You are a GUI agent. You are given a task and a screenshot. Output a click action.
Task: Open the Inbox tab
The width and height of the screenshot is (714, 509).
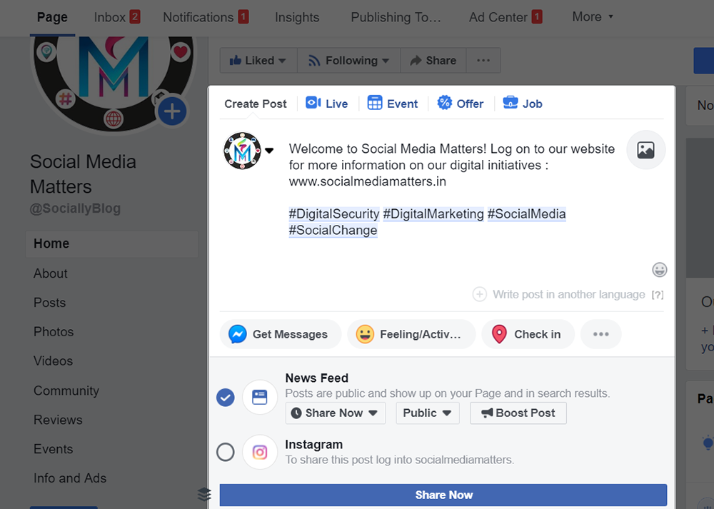(116, 17)
